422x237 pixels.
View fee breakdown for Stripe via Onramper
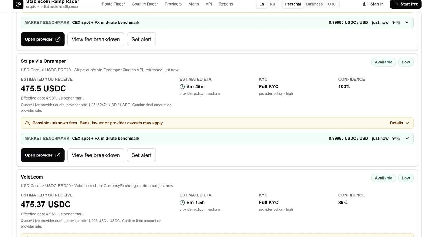click(x=96, y=155)
